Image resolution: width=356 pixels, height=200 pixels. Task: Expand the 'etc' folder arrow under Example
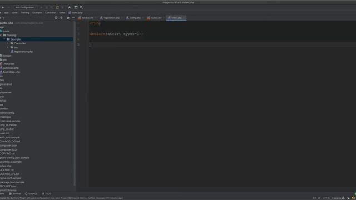[x=8, y=47]
